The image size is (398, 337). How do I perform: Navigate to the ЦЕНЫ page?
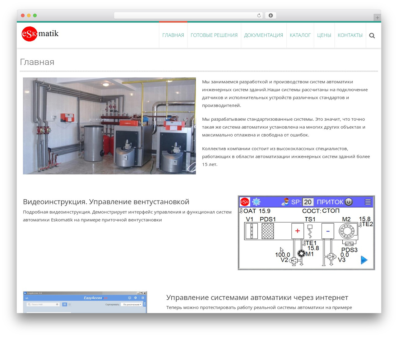[x=324, y=35]
